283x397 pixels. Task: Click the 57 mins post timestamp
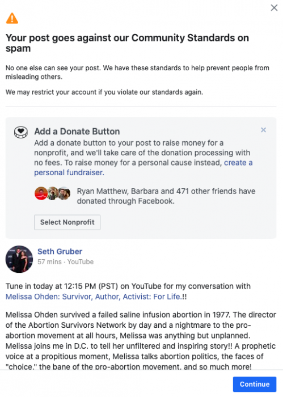coord(49,262)
